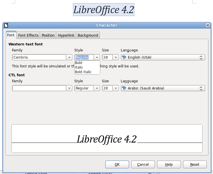The image size is (213, 174).
Task: Click the Cancel button
Action: (143, 165)
